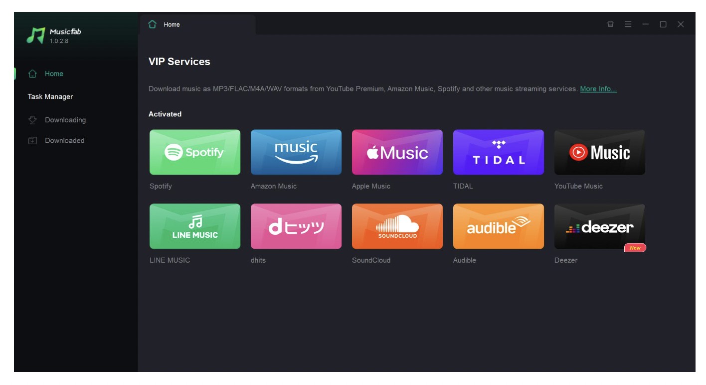Go to Downloaded in the sidebar

(x=76, y=140)
